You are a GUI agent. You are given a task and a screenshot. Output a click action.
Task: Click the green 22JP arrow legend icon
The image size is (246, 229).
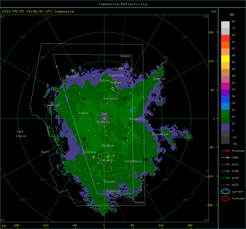[x=225, y=178]
